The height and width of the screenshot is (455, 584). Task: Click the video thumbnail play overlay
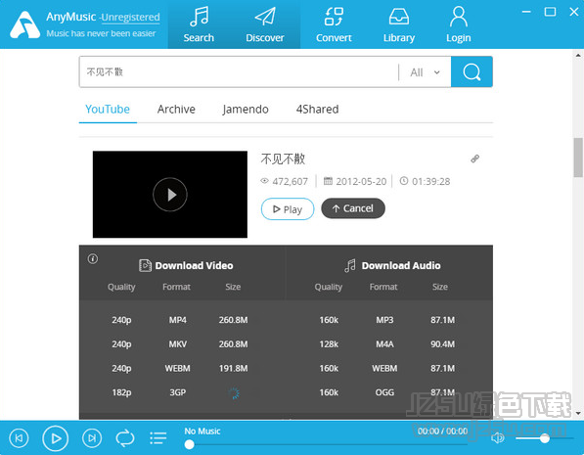pyautogui.click(x=170, y=195)
